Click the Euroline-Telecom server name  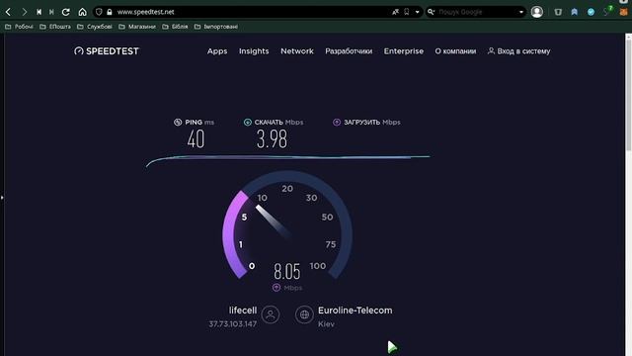(355, 311)
